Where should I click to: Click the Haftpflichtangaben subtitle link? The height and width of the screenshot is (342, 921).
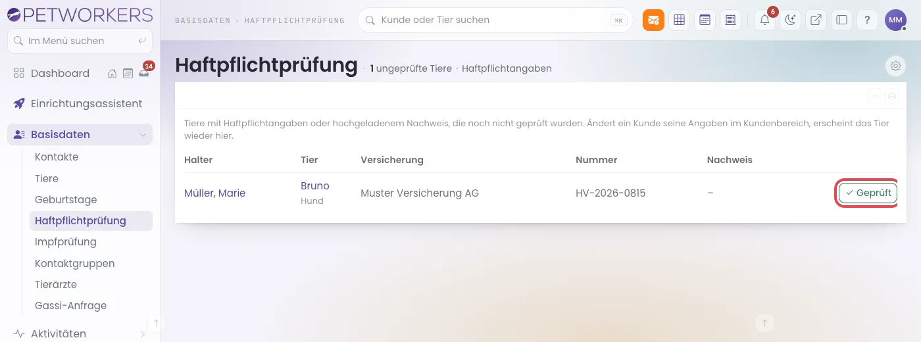(x=507, y=68)
